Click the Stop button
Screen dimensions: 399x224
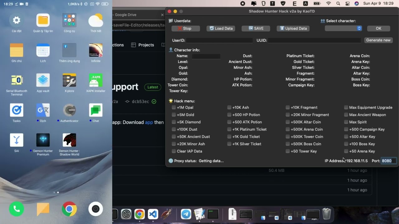[x=186, y=28]
